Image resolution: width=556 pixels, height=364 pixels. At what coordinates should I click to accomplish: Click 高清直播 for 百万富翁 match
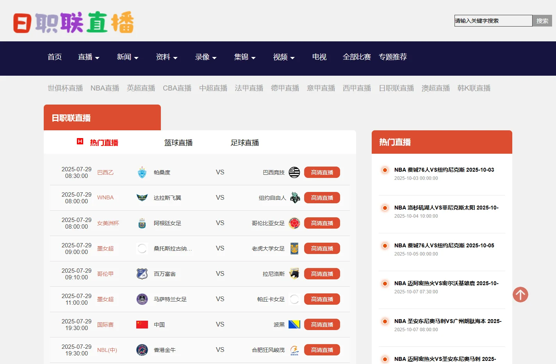coord(322,274)
